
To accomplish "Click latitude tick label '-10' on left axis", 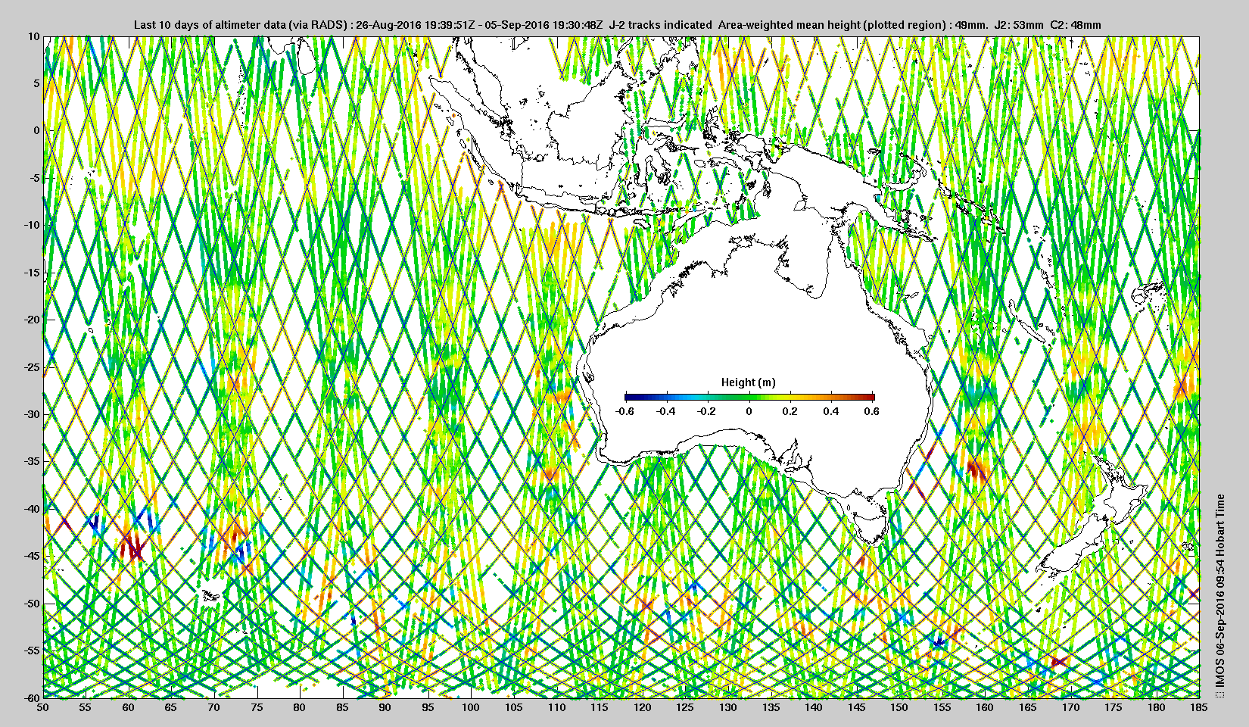I will click(32, 225).
